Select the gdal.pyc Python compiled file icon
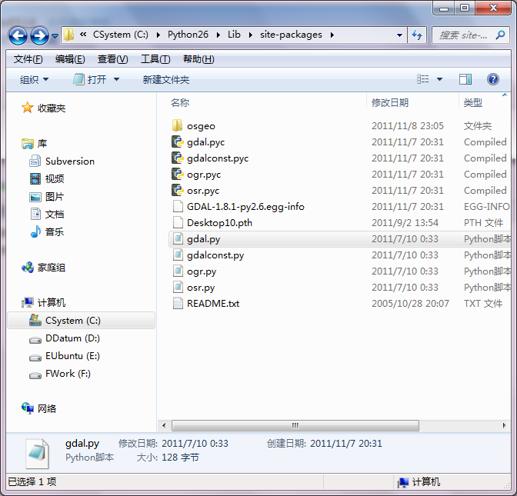 coord(177,141)
